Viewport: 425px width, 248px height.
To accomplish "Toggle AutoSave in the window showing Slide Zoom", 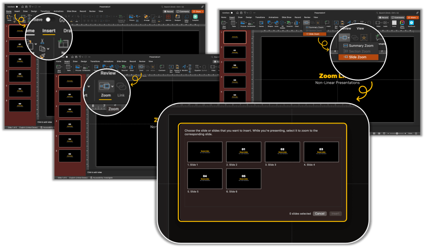I will pos(232,12).
